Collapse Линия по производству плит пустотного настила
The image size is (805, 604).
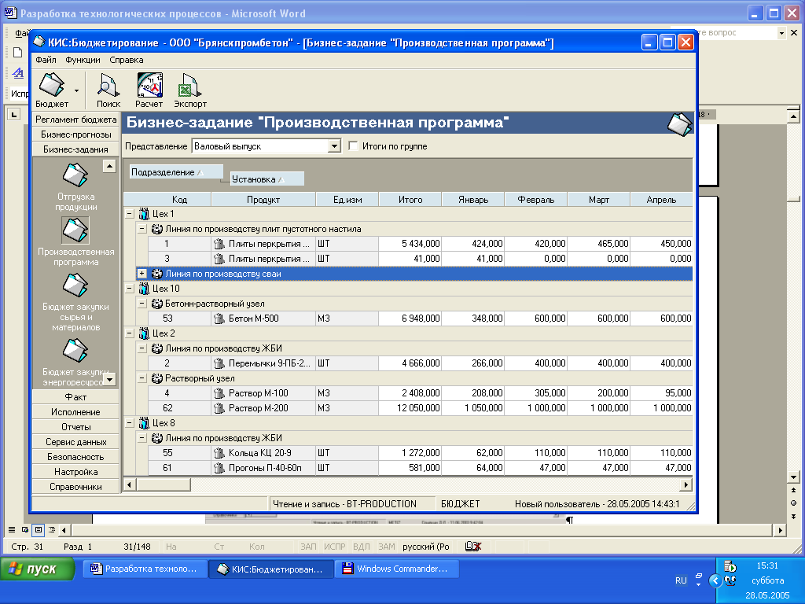142,229
